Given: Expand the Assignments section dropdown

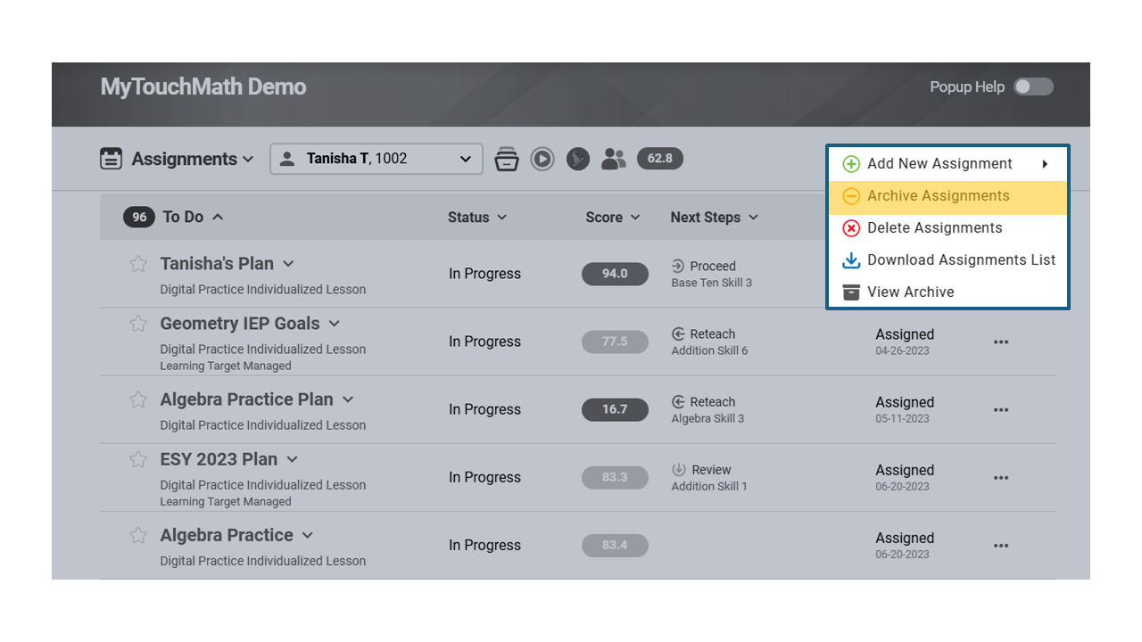Looking at the screenshot, I should (248, 160).
